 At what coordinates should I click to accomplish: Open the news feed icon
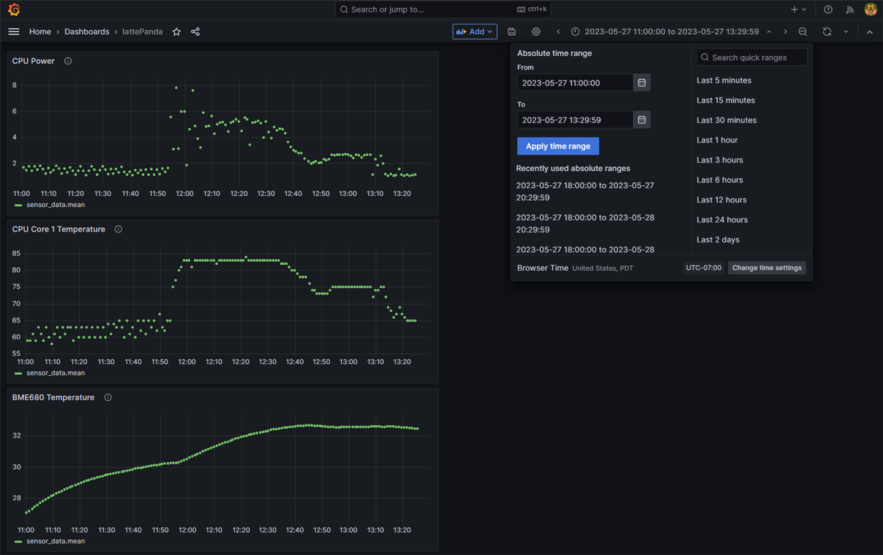pos(850,10)
